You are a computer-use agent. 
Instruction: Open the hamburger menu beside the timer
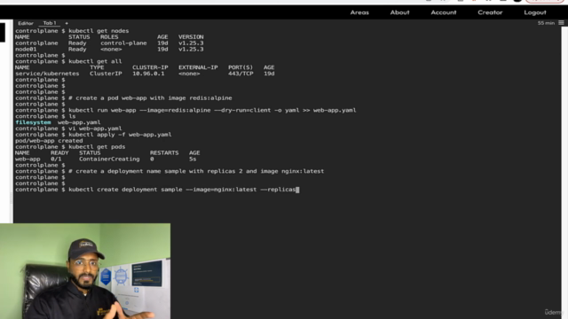pyautogui.click(x=561, y=23)
